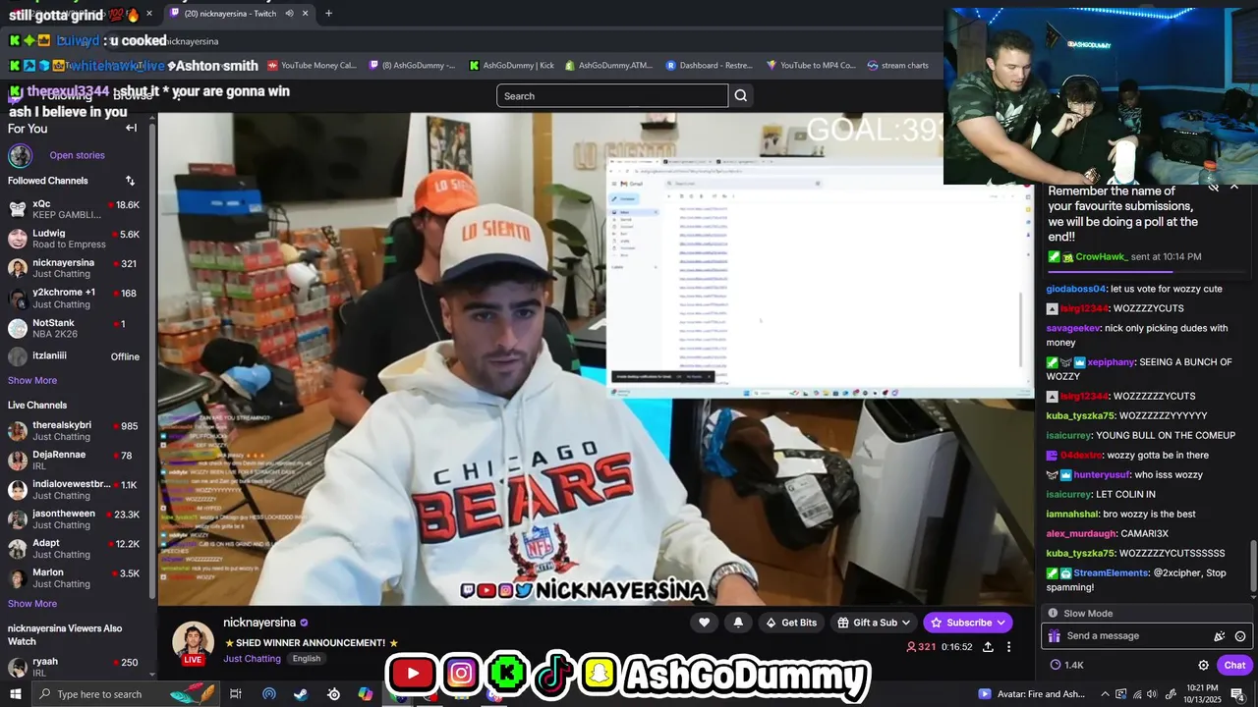Click the share stream icon

[988, 647]
